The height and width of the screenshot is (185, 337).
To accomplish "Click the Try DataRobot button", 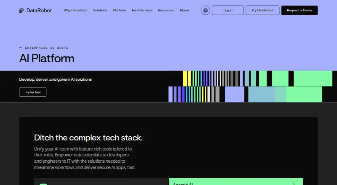I will click(262, 11).
